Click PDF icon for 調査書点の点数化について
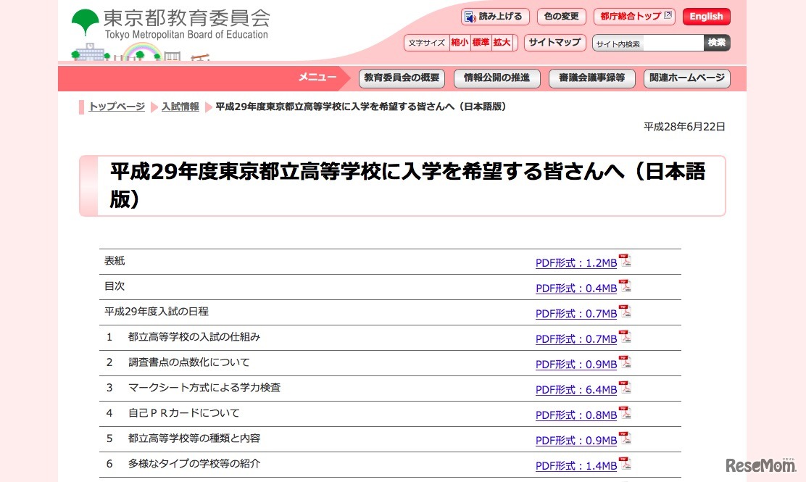This screenshot has height=482, width=806. point(625,362)
